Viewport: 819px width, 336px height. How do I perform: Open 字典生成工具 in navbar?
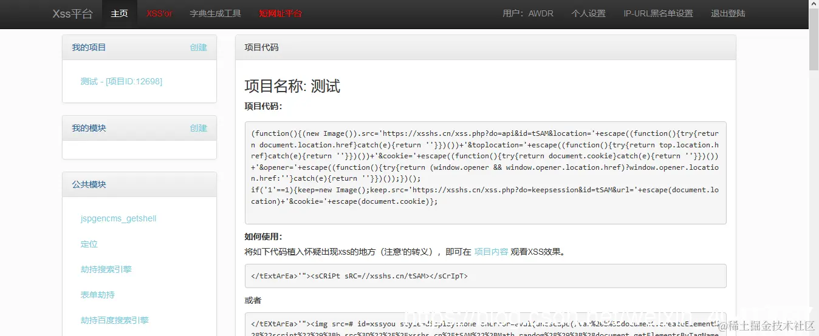215,13
